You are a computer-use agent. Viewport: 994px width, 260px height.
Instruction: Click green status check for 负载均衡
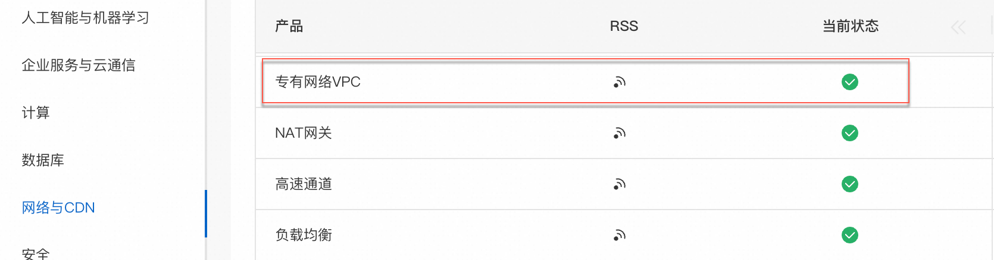(850, 235)
